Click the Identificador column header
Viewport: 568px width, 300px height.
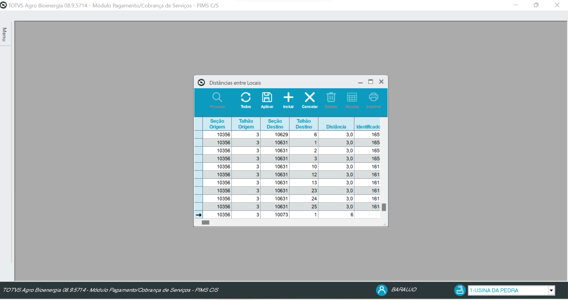[367, 124]
